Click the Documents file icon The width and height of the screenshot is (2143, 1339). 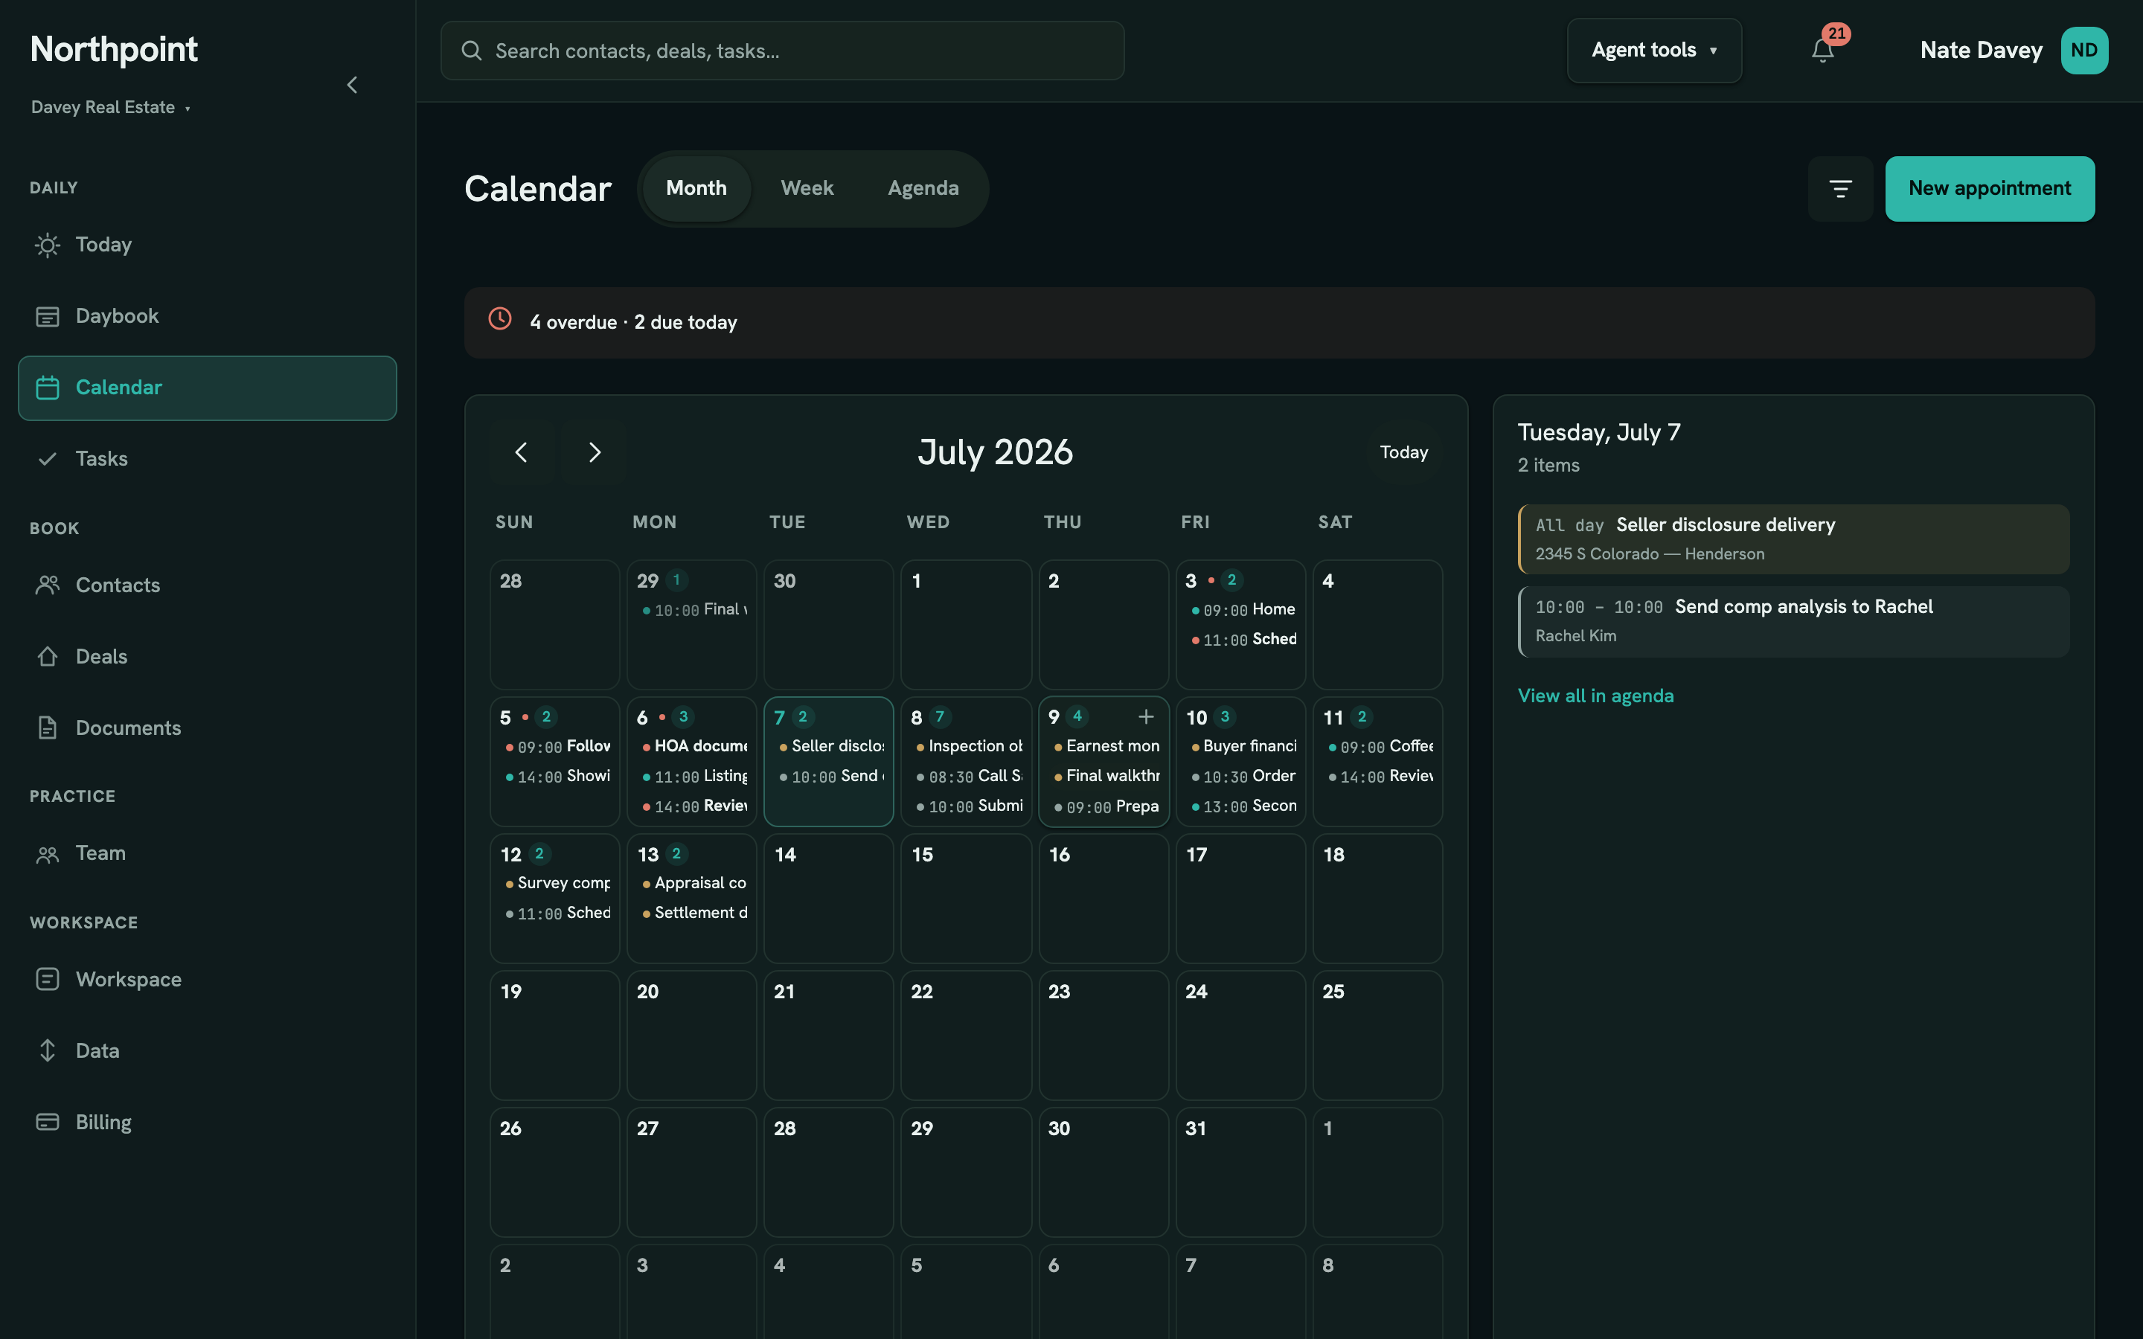click(48, 728)
